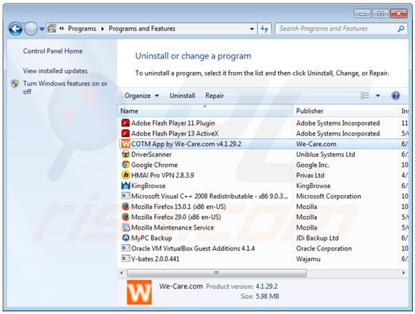Select HMA! Pro VPN 2.8.3.9 entry

(x=163, y=175)
